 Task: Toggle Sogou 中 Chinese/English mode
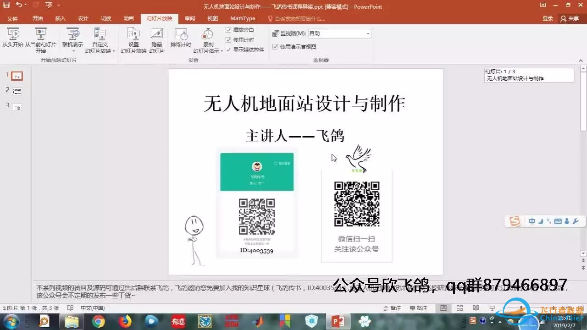[x=532, y=221]
